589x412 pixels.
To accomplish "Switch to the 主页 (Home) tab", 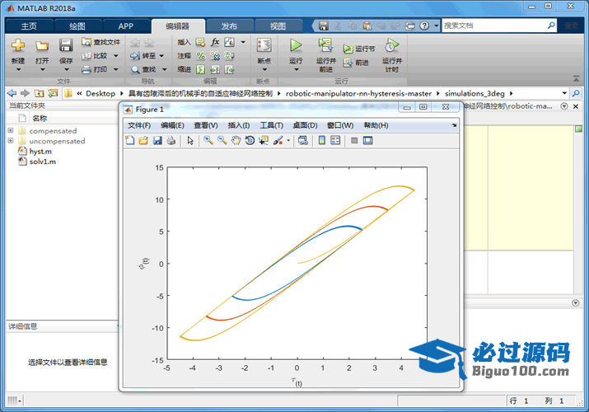I will point(29,26).
